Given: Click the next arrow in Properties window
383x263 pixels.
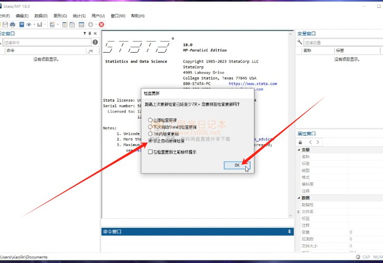Looking at the screenshot, I should (318, 142).
